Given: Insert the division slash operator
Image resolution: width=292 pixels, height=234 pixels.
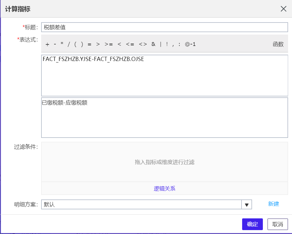Looking at the screenshot, I should (69, 44).
